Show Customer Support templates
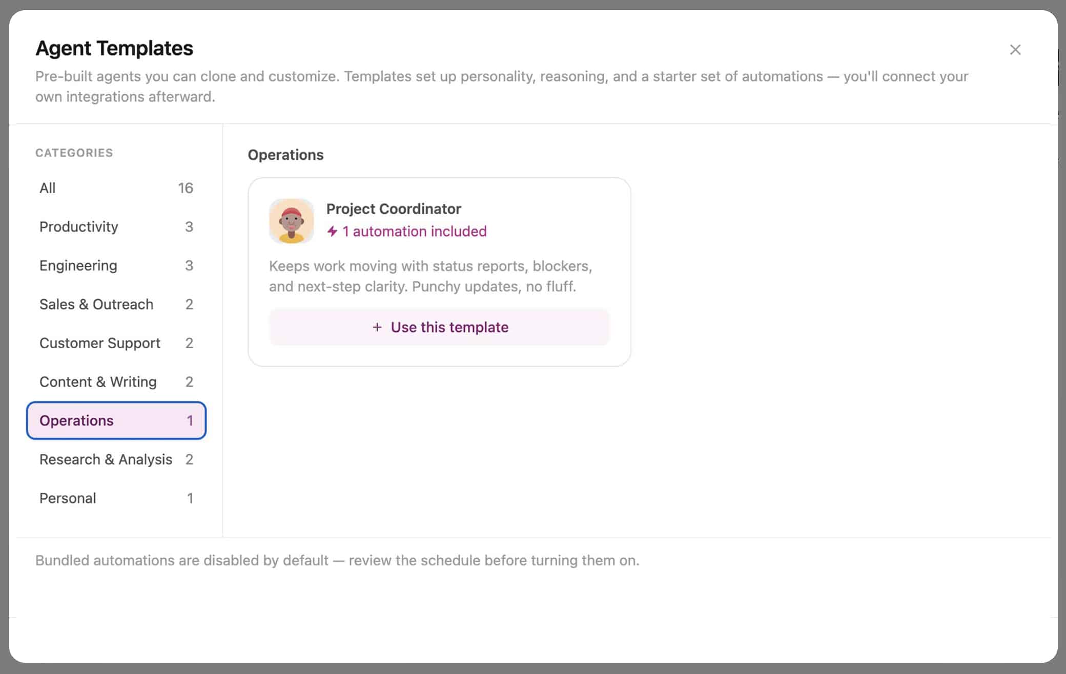Image resolution: width=1066 pixels, height=674 pixels. (116, 343)
